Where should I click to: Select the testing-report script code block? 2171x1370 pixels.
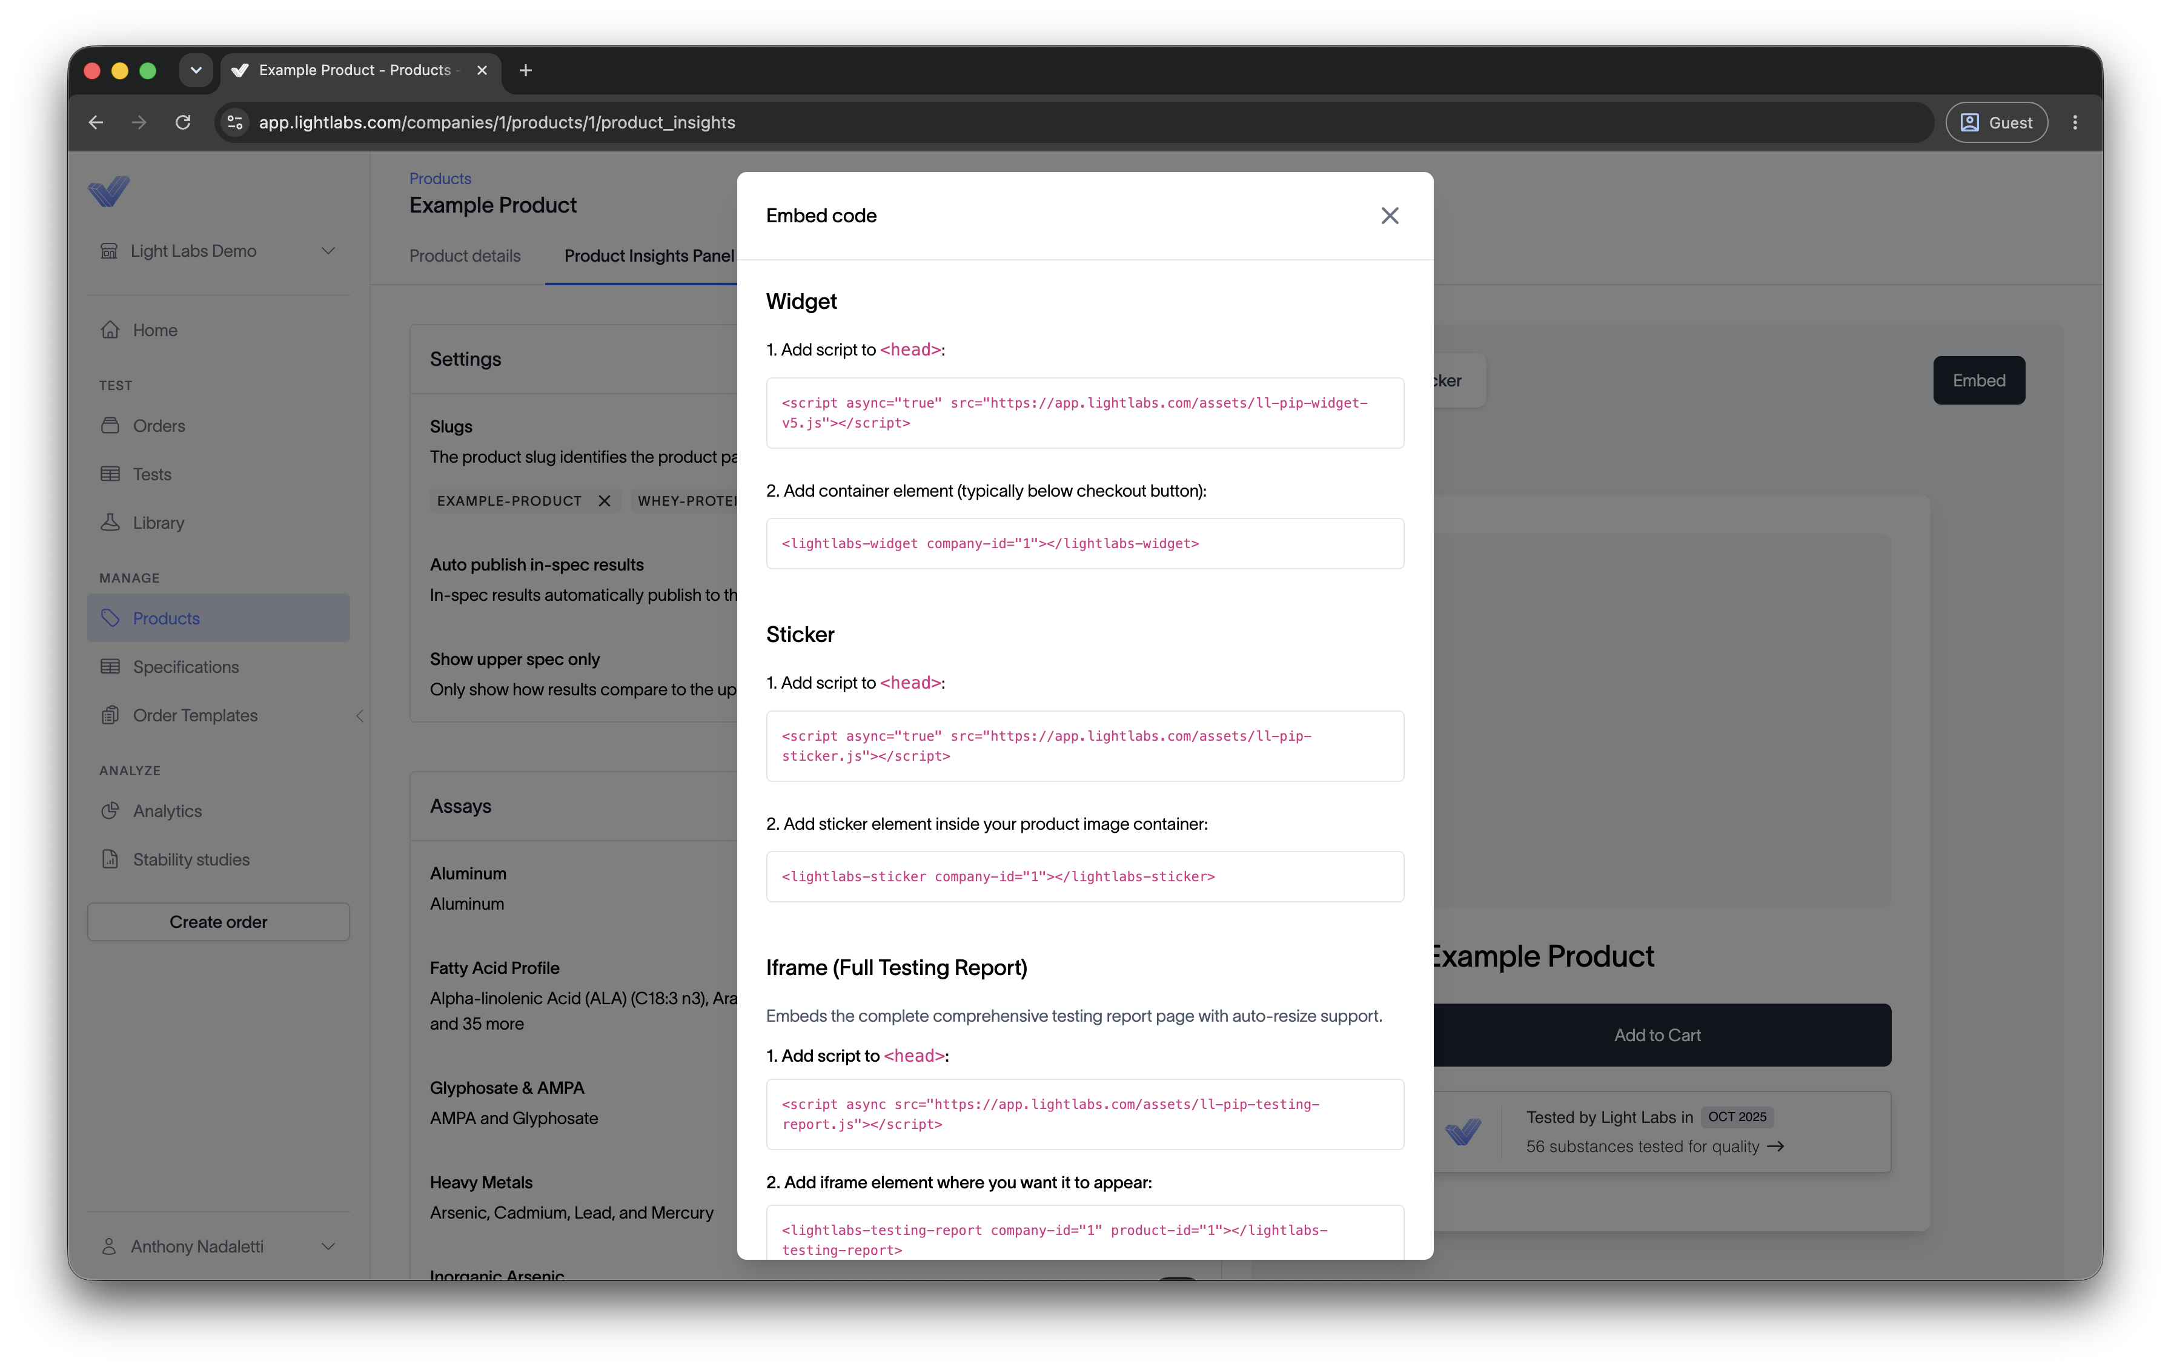[x=1085, y=1114]
